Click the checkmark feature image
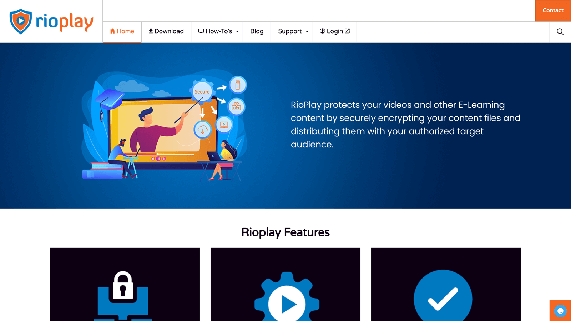Screen dimensions: 571x321 tap(446, 284)
